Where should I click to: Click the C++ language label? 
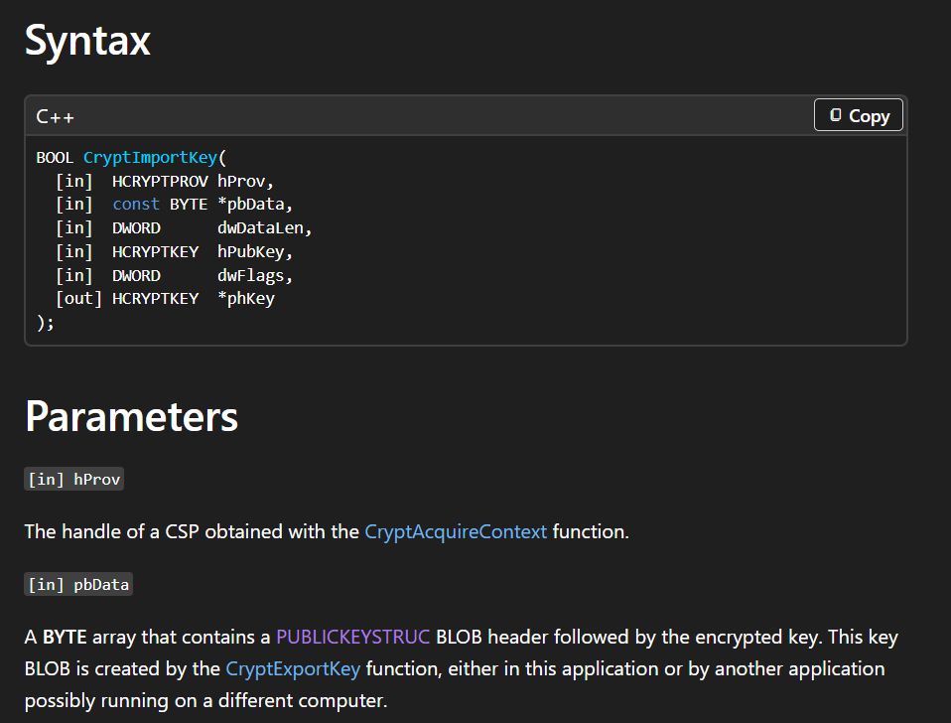coord(56,116)
